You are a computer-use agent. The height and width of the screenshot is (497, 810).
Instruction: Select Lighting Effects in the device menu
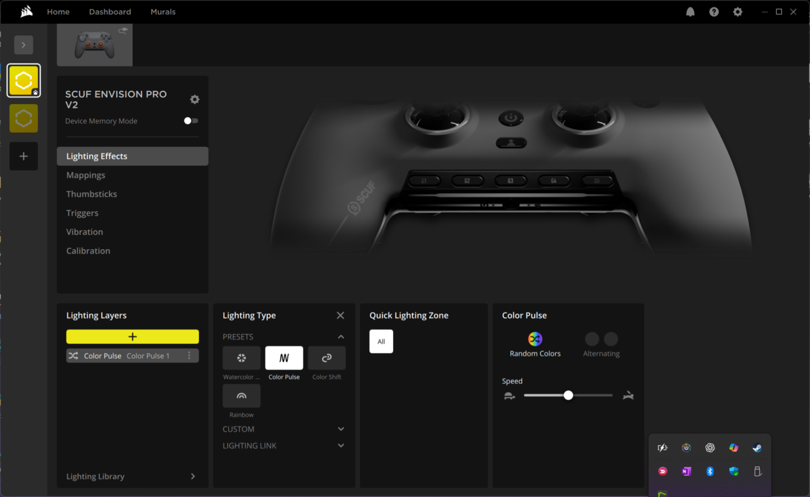tap(133, 156)
